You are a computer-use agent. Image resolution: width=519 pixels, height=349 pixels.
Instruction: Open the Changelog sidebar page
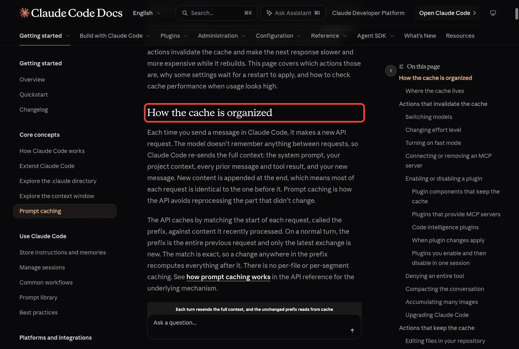[34, 110]
